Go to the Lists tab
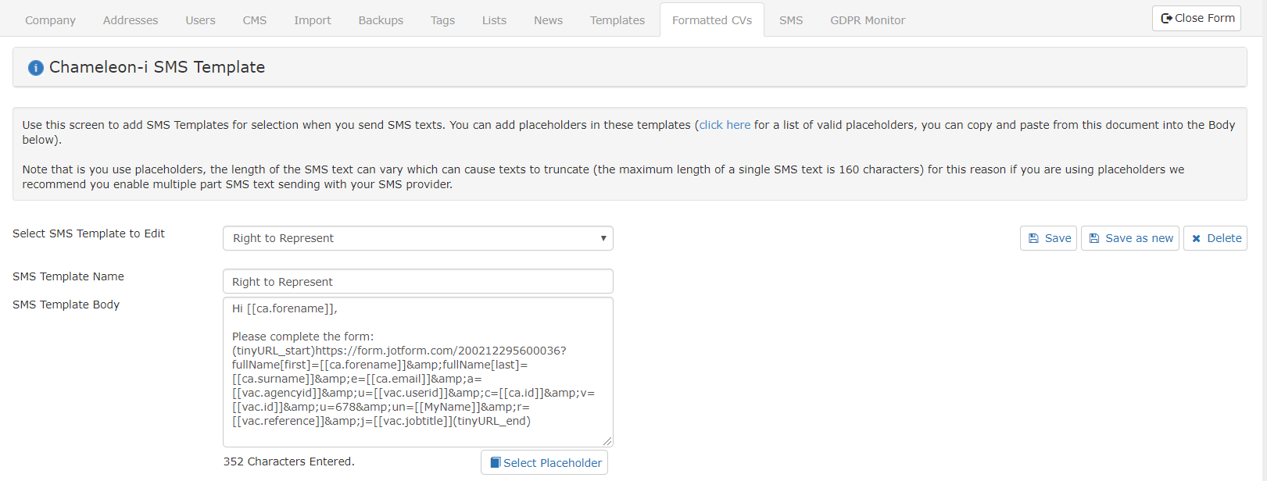 [494, 20]
